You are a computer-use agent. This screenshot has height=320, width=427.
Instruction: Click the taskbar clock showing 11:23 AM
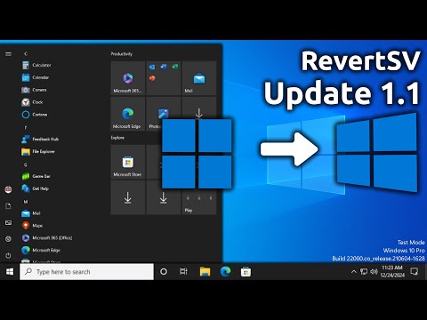point(392,271)
